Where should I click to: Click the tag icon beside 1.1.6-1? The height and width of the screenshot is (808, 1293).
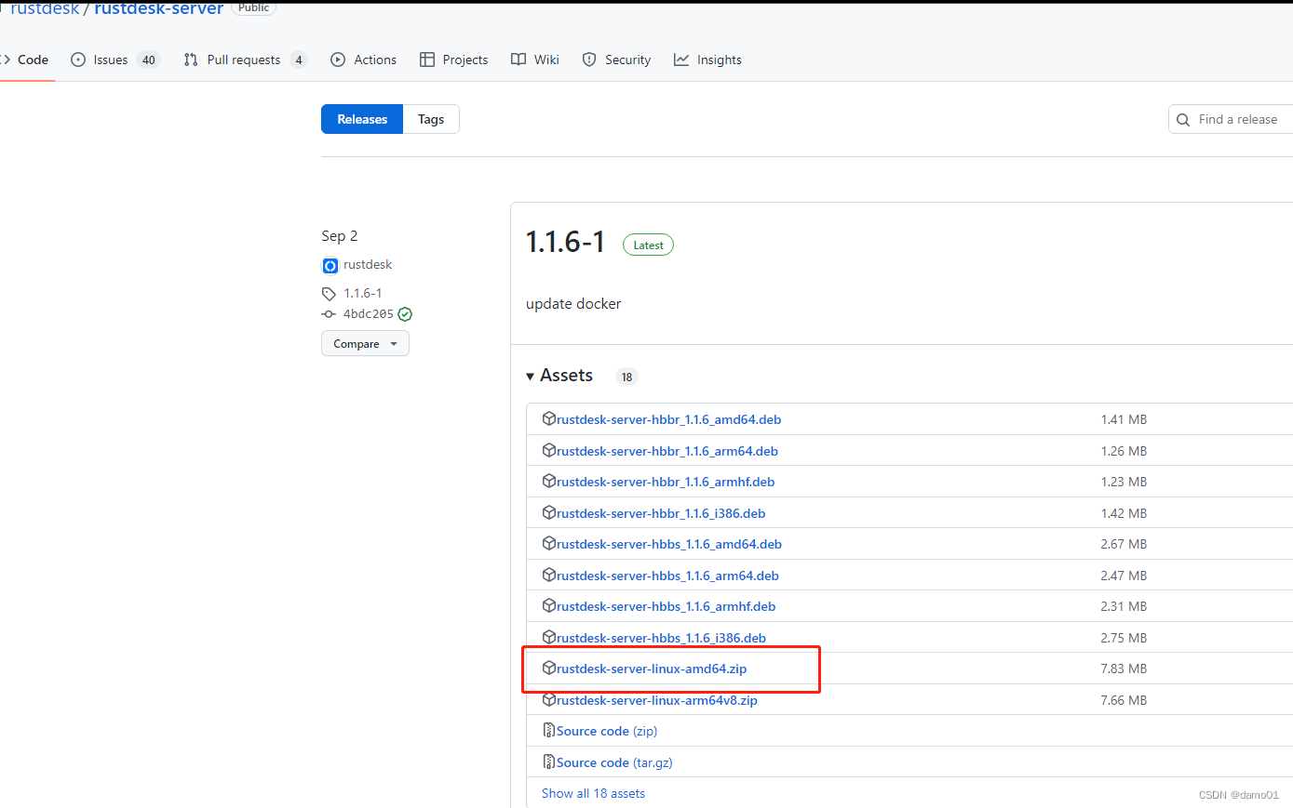coord(329,294)
